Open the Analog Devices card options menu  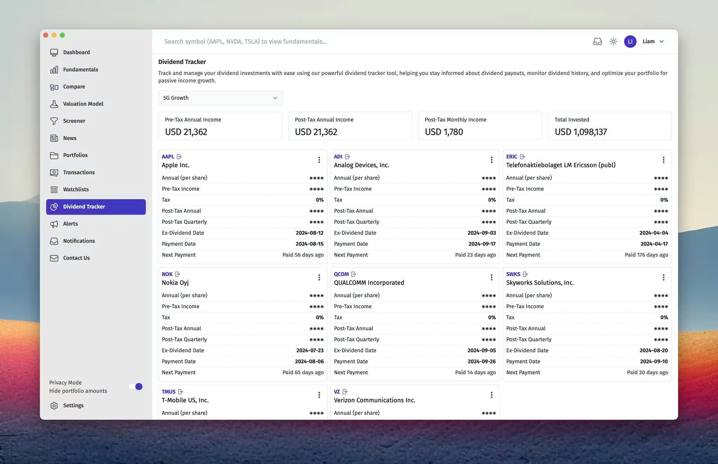(492, 160)
